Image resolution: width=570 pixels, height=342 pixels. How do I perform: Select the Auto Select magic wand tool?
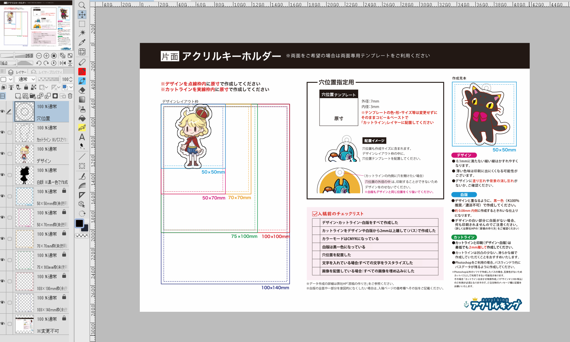click(82, 33)
